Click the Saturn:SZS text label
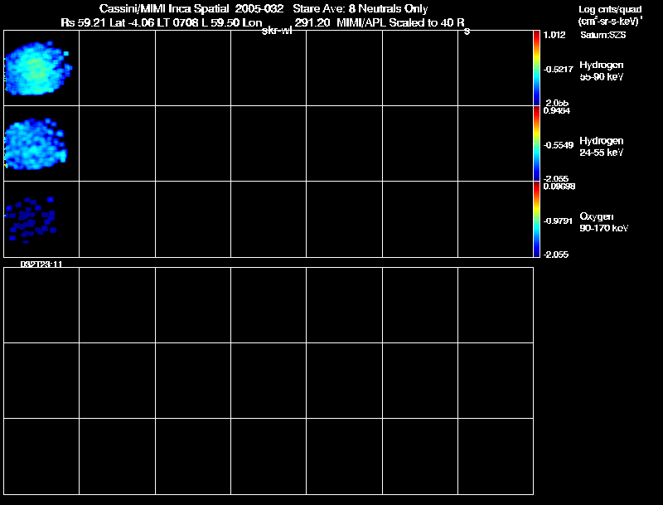The width and height of the screenshot is (663, 505). (603, 35)
